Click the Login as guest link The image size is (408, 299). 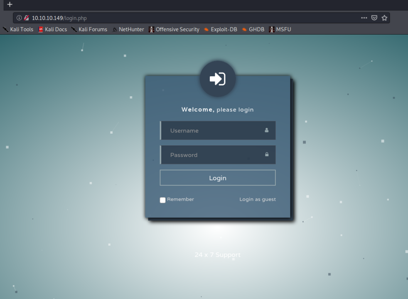257,199
